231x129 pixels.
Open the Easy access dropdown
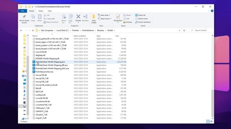(105, 19)
